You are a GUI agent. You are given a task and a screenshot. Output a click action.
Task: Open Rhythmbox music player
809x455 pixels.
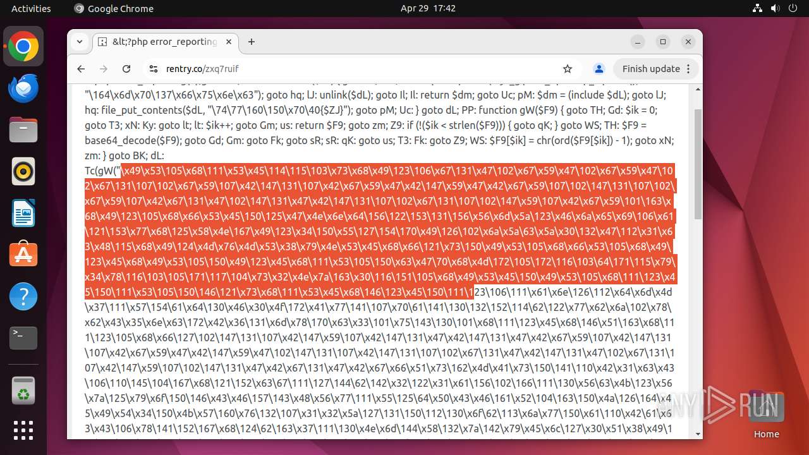[23, 172]
